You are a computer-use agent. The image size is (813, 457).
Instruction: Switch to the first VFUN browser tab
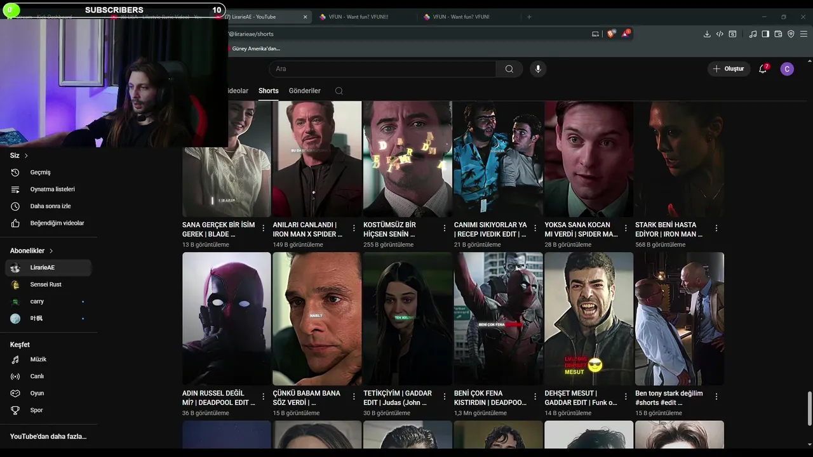click(x=359, y=17)
